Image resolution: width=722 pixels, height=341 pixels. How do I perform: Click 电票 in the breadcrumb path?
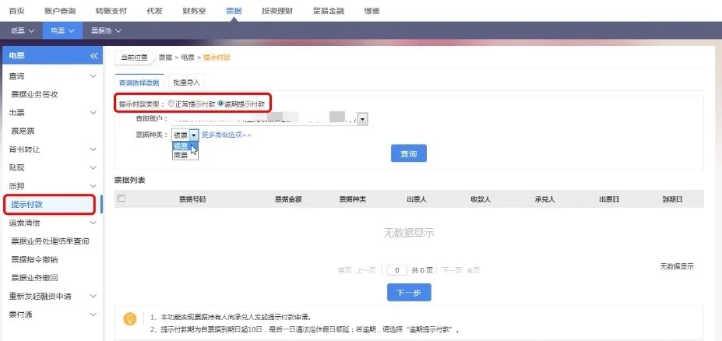(x=188, y=58)
